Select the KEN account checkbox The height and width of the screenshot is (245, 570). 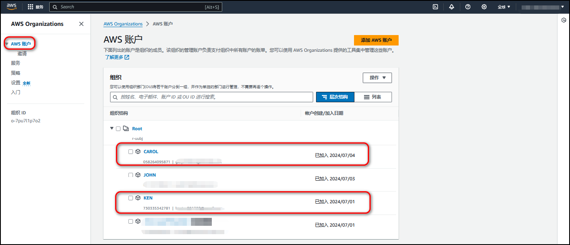coord(131,198)
